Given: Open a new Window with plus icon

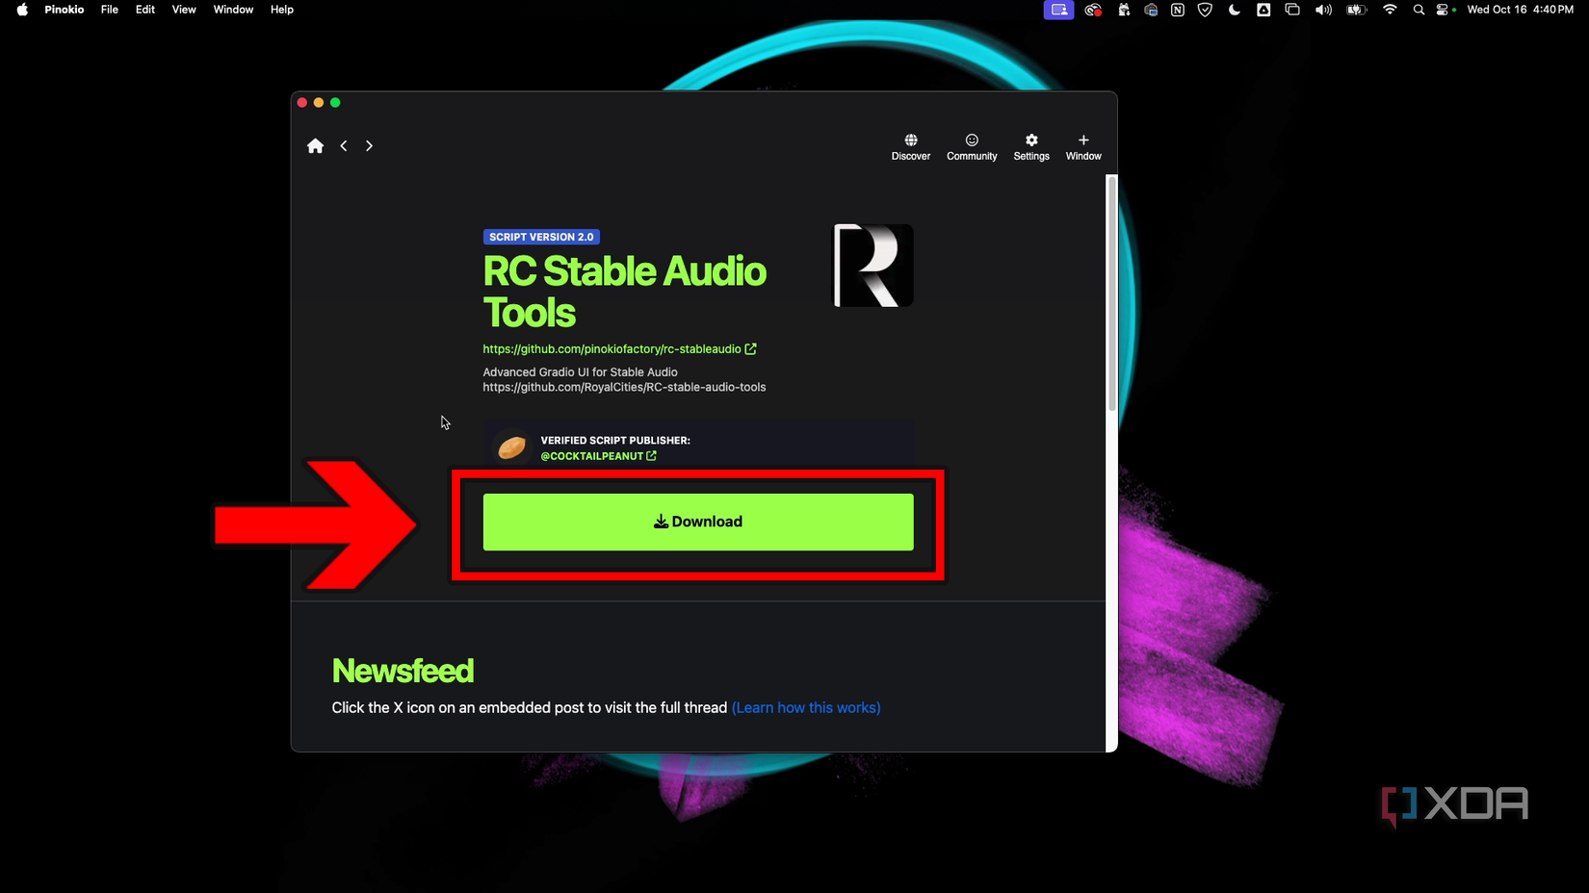Looking at the screenshot, I should pos(1083,147).
